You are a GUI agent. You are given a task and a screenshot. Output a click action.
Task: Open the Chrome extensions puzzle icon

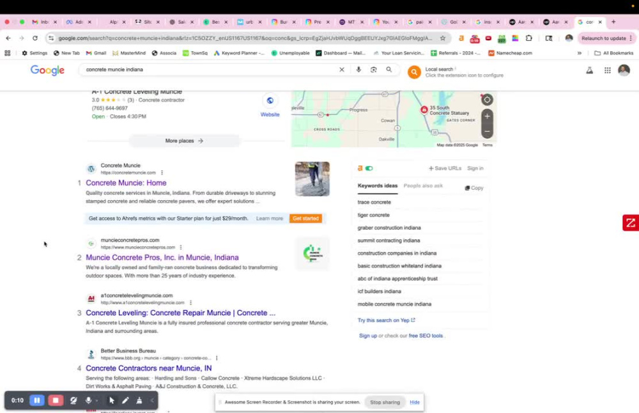pyautogui.click(x=528, y=38)
